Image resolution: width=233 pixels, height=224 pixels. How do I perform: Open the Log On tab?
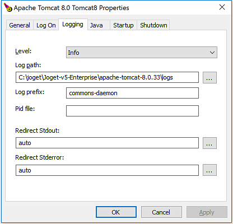tap(46, 25)
